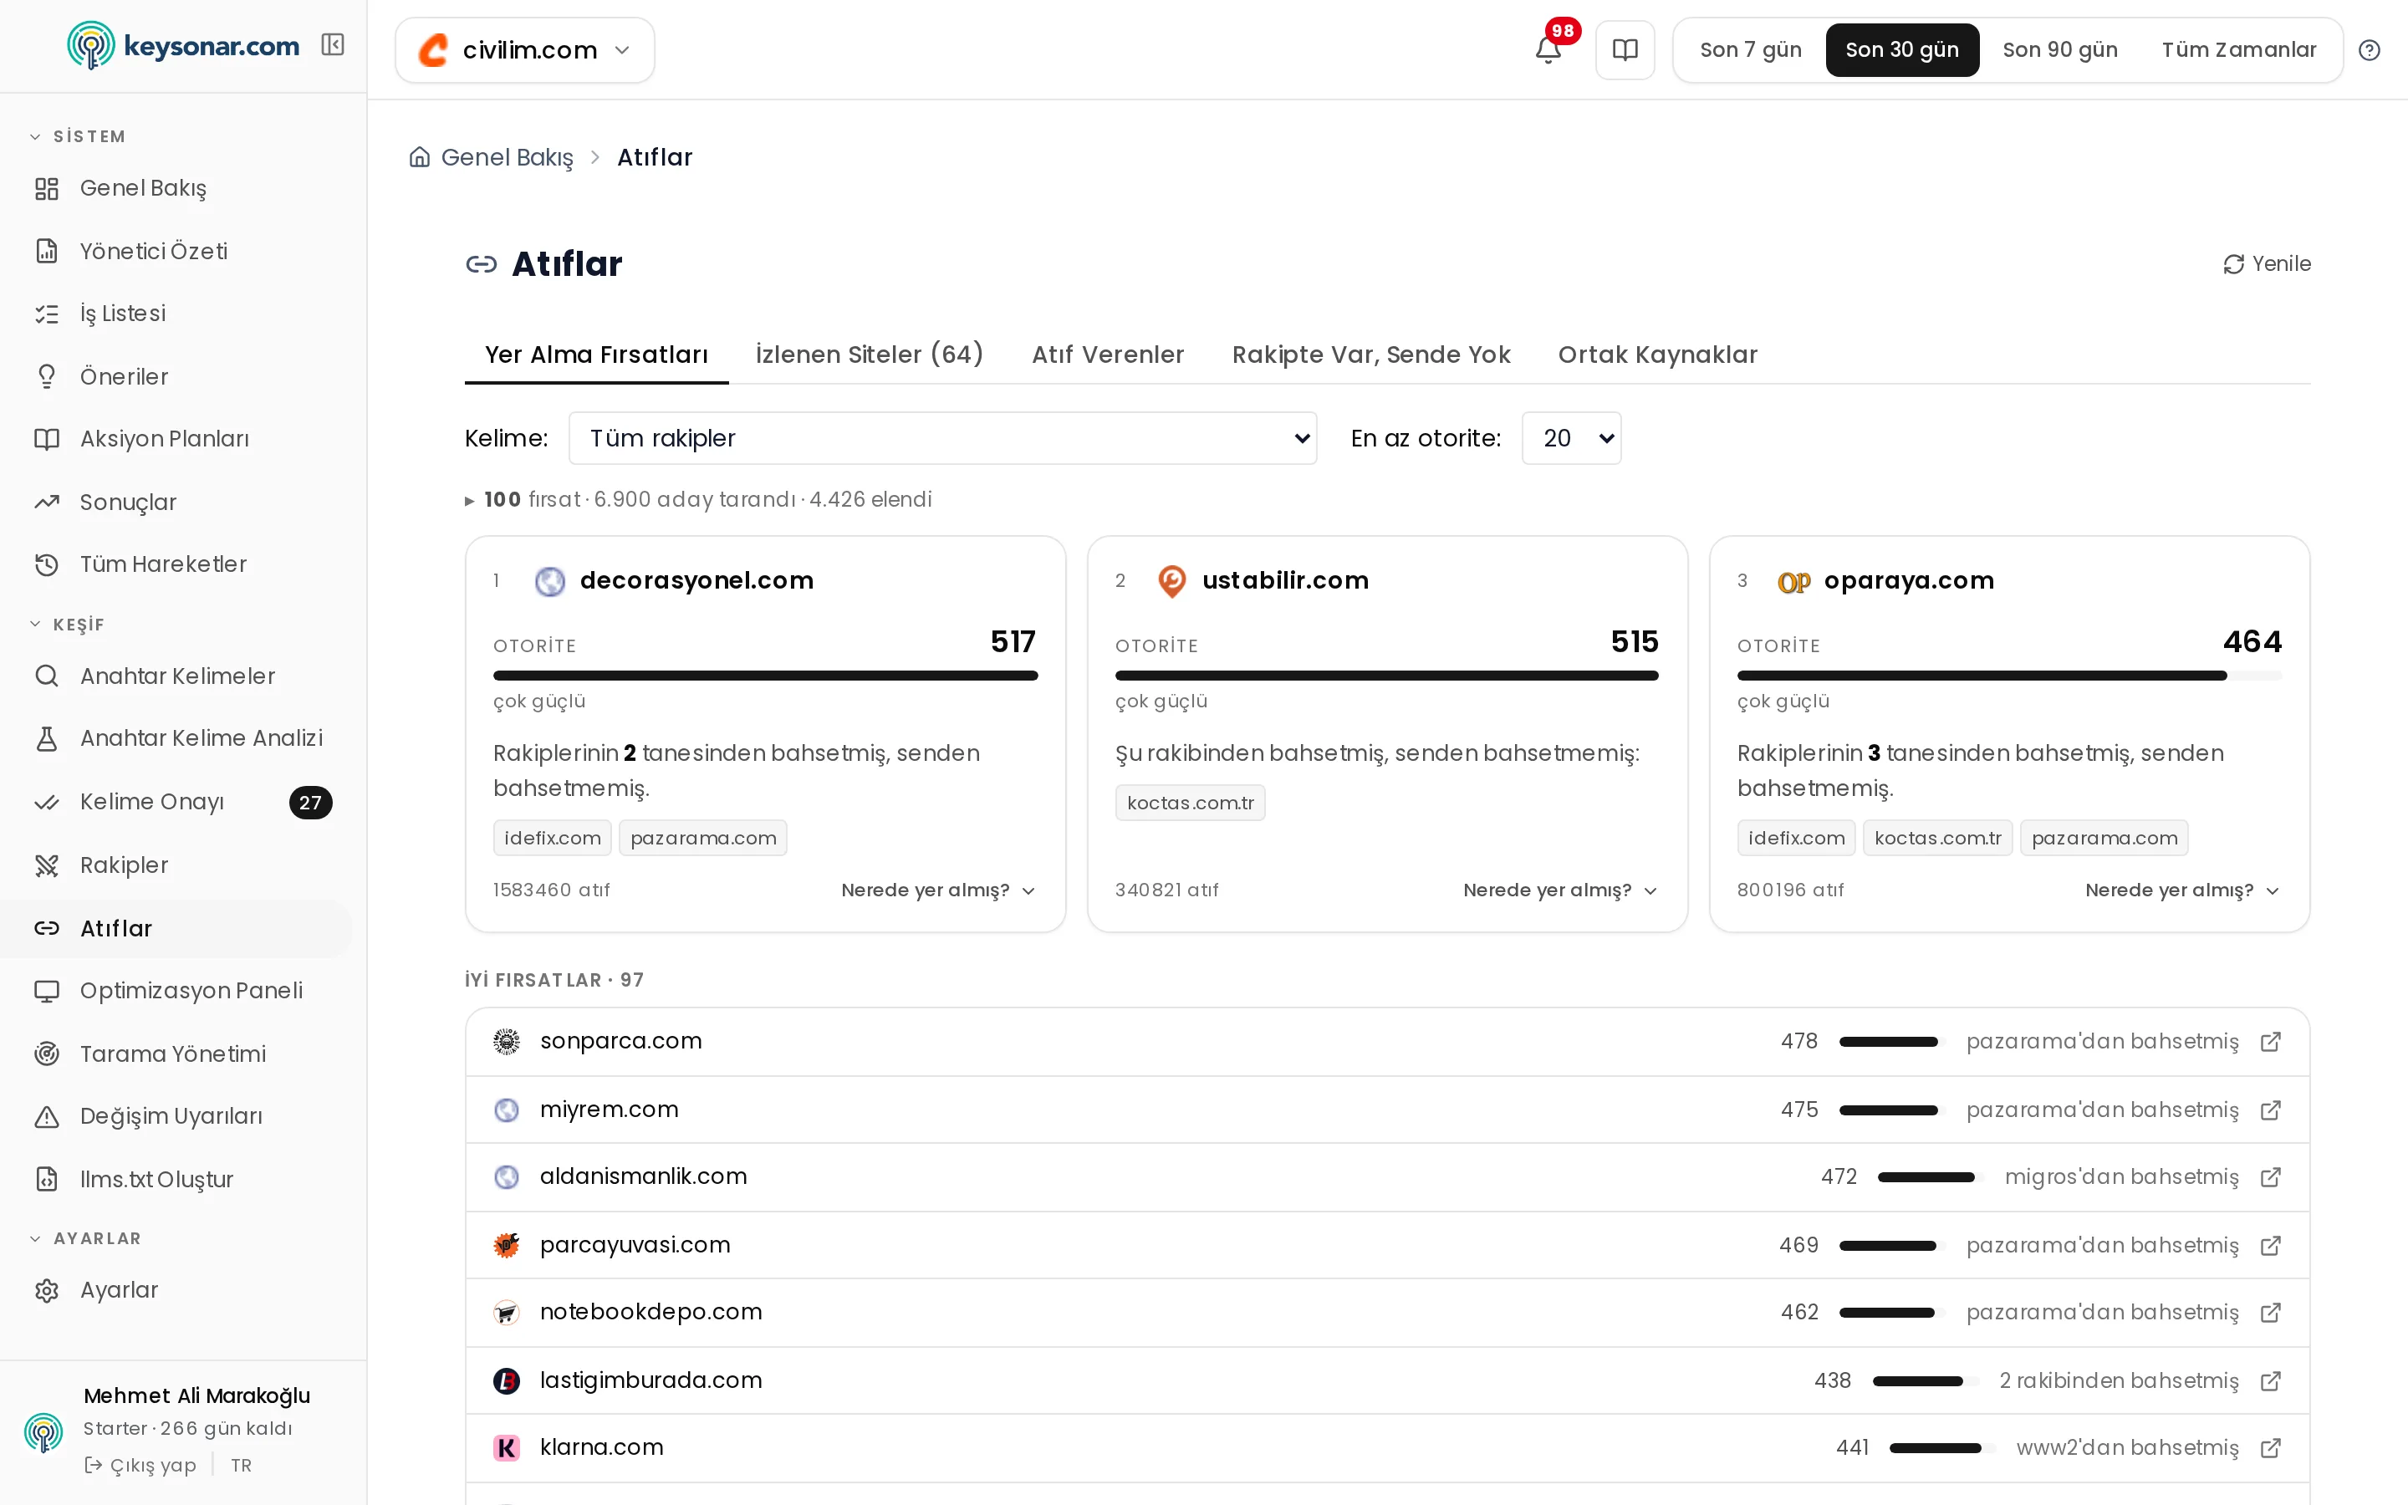Switch to Rakipte Var, Sende Yok tab
Screen dimensions: 2408x1505
tap(1371, 355)
